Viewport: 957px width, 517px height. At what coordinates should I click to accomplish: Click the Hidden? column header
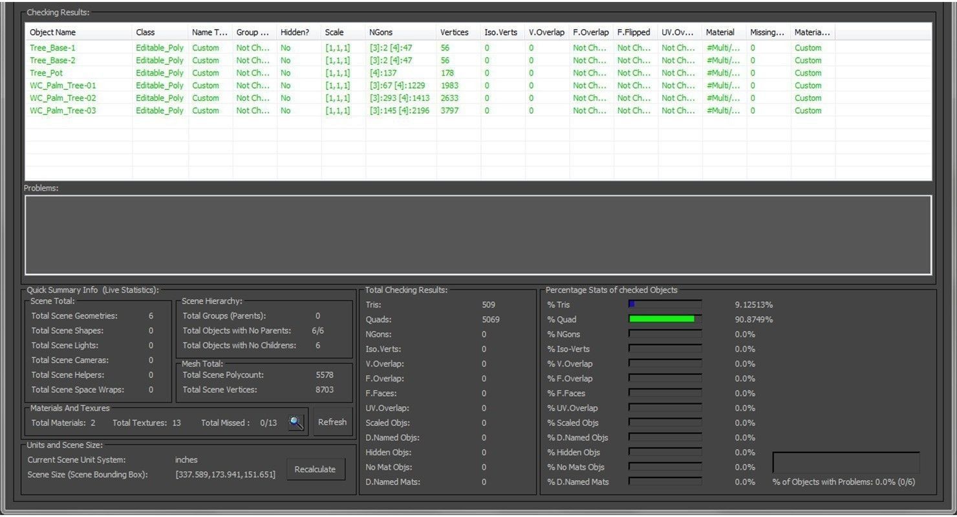299,32
